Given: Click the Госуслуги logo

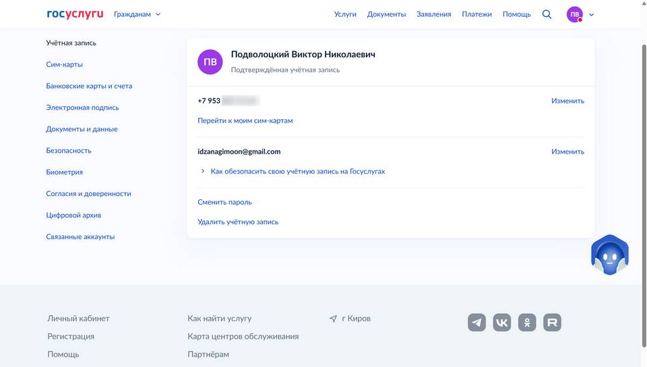Looking at the screenshot, I should pos(75,14).
